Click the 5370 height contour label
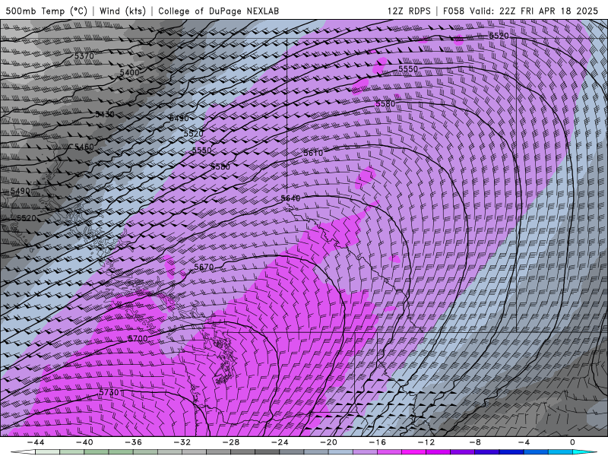This screenshot has width=608, height=456. (x=84, y=56)
